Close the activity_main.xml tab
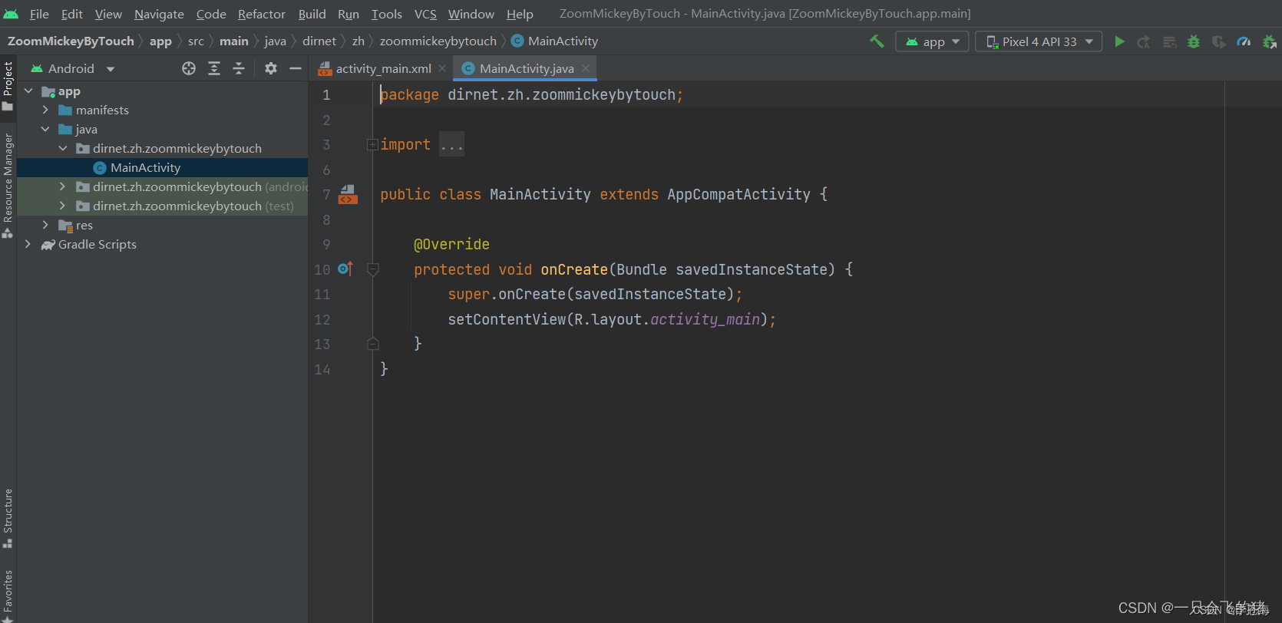 (x=442, y=68)
